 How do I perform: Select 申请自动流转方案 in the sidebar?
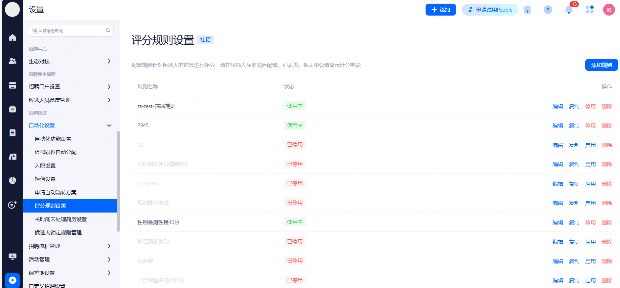pos(56,192)
